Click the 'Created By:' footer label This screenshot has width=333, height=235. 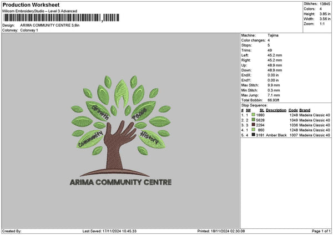(x=12, y=231)
